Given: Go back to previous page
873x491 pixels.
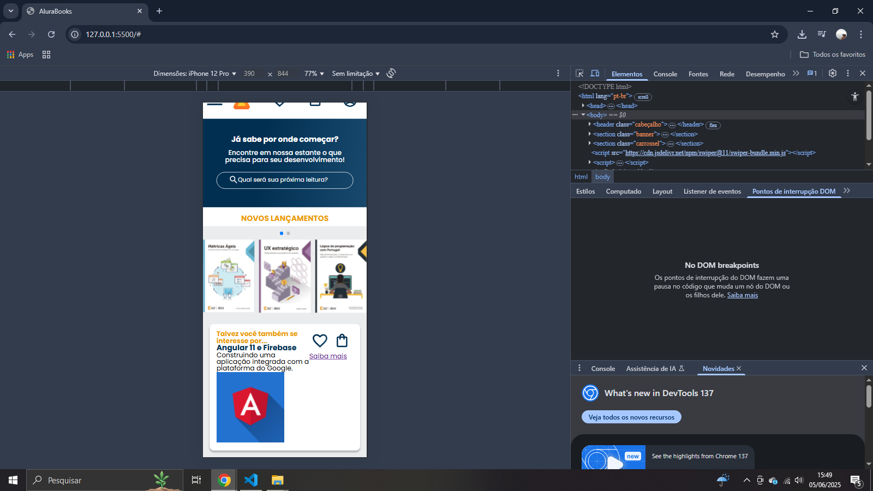Looking at the screenshot, I should (x=12, y=34).
